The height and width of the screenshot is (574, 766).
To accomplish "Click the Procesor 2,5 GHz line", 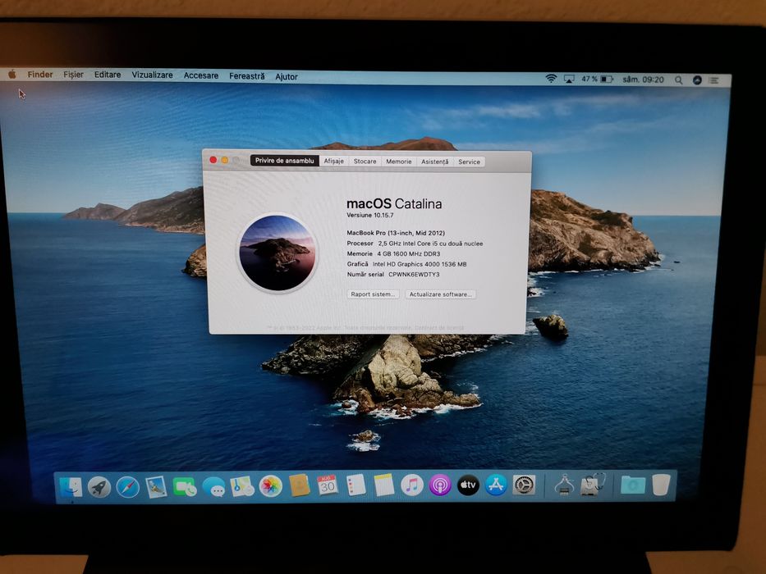I will coord(415,243).
